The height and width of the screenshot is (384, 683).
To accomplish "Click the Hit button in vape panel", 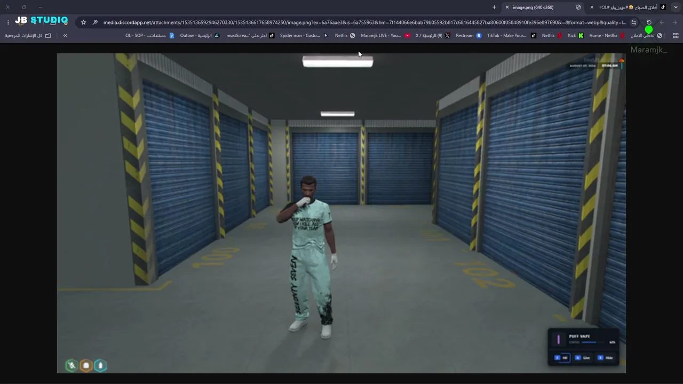I will [x=562, y=357].
